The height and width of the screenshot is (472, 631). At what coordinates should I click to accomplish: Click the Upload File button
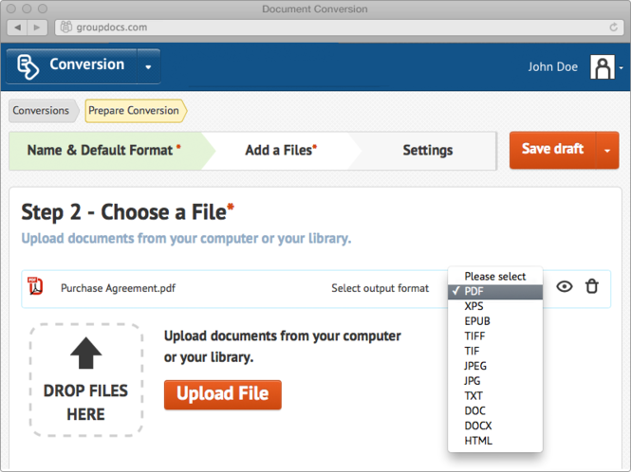(223, 394)
